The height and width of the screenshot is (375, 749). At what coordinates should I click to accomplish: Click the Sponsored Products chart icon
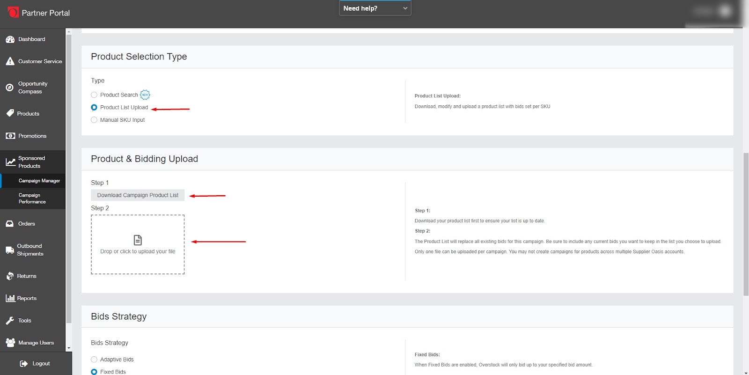10,162
